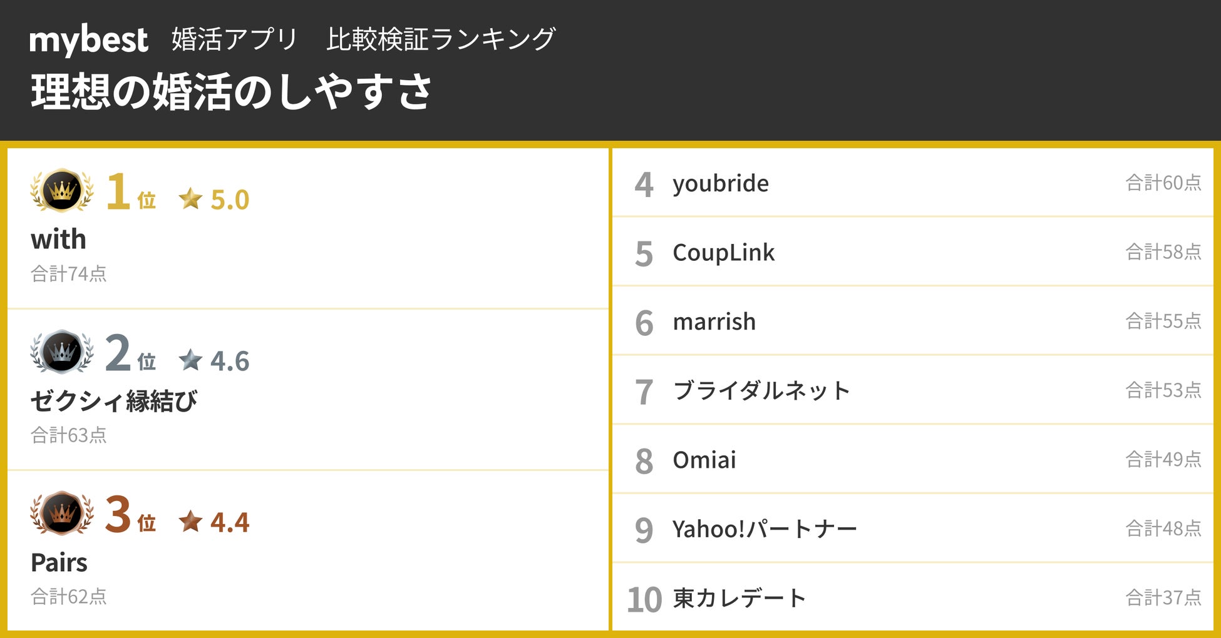Click the bronze star next to 4.4
1221x638 pixels.
(x=190, y=521)
